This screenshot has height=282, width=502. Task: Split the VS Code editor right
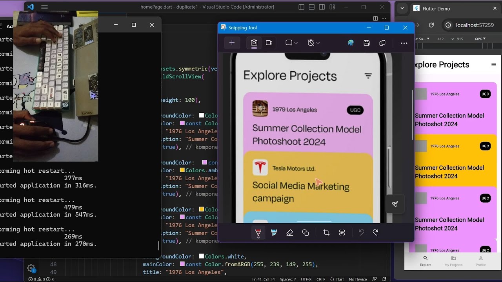[x=375, y=18]
